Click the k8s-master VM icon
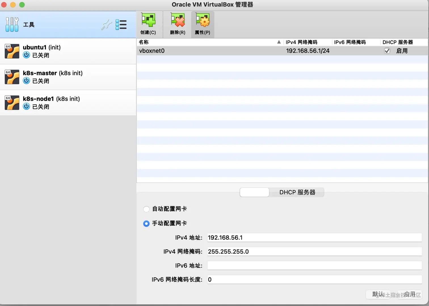The width and height of the screenshot is (429, 306). coord(12,77)
